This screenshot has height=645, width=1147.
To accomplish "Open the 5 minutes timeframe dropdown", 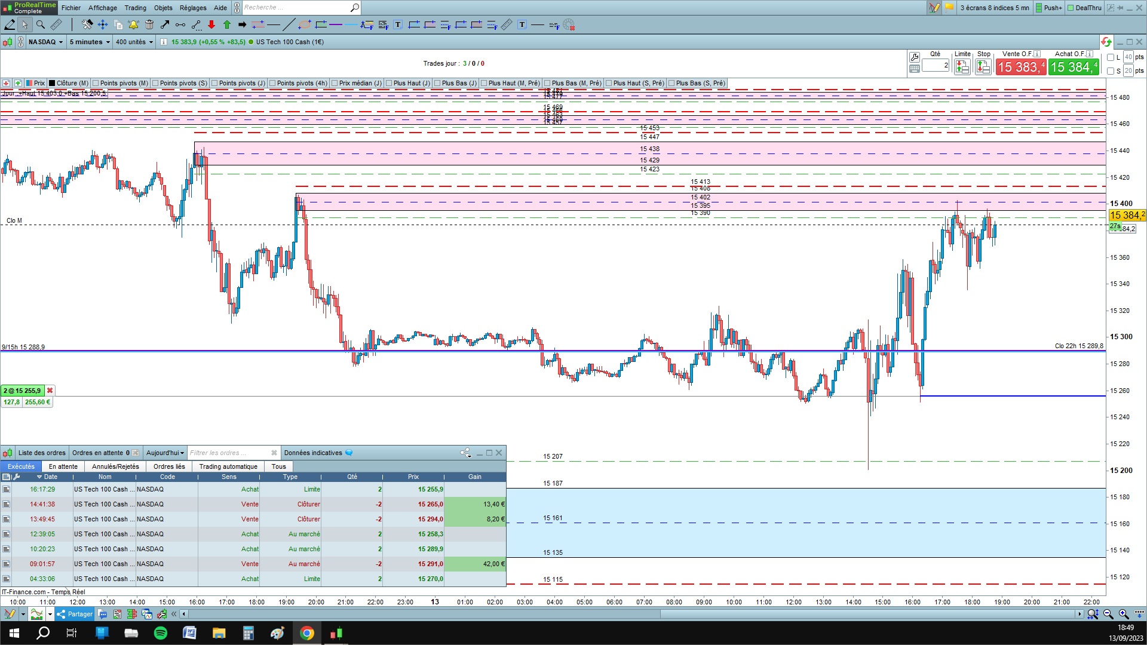I will click(x=90, y=42).
